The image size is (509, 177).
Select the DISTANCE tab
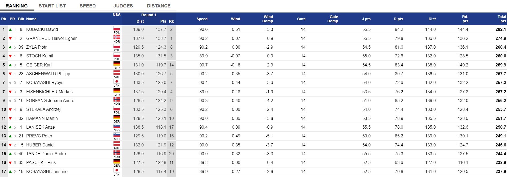159,6
